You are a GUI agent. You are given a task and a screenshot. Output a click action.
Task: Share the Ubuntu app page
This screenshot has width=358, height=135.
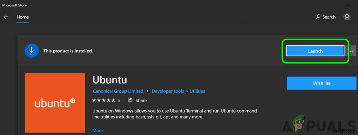[x=137, y=100]
